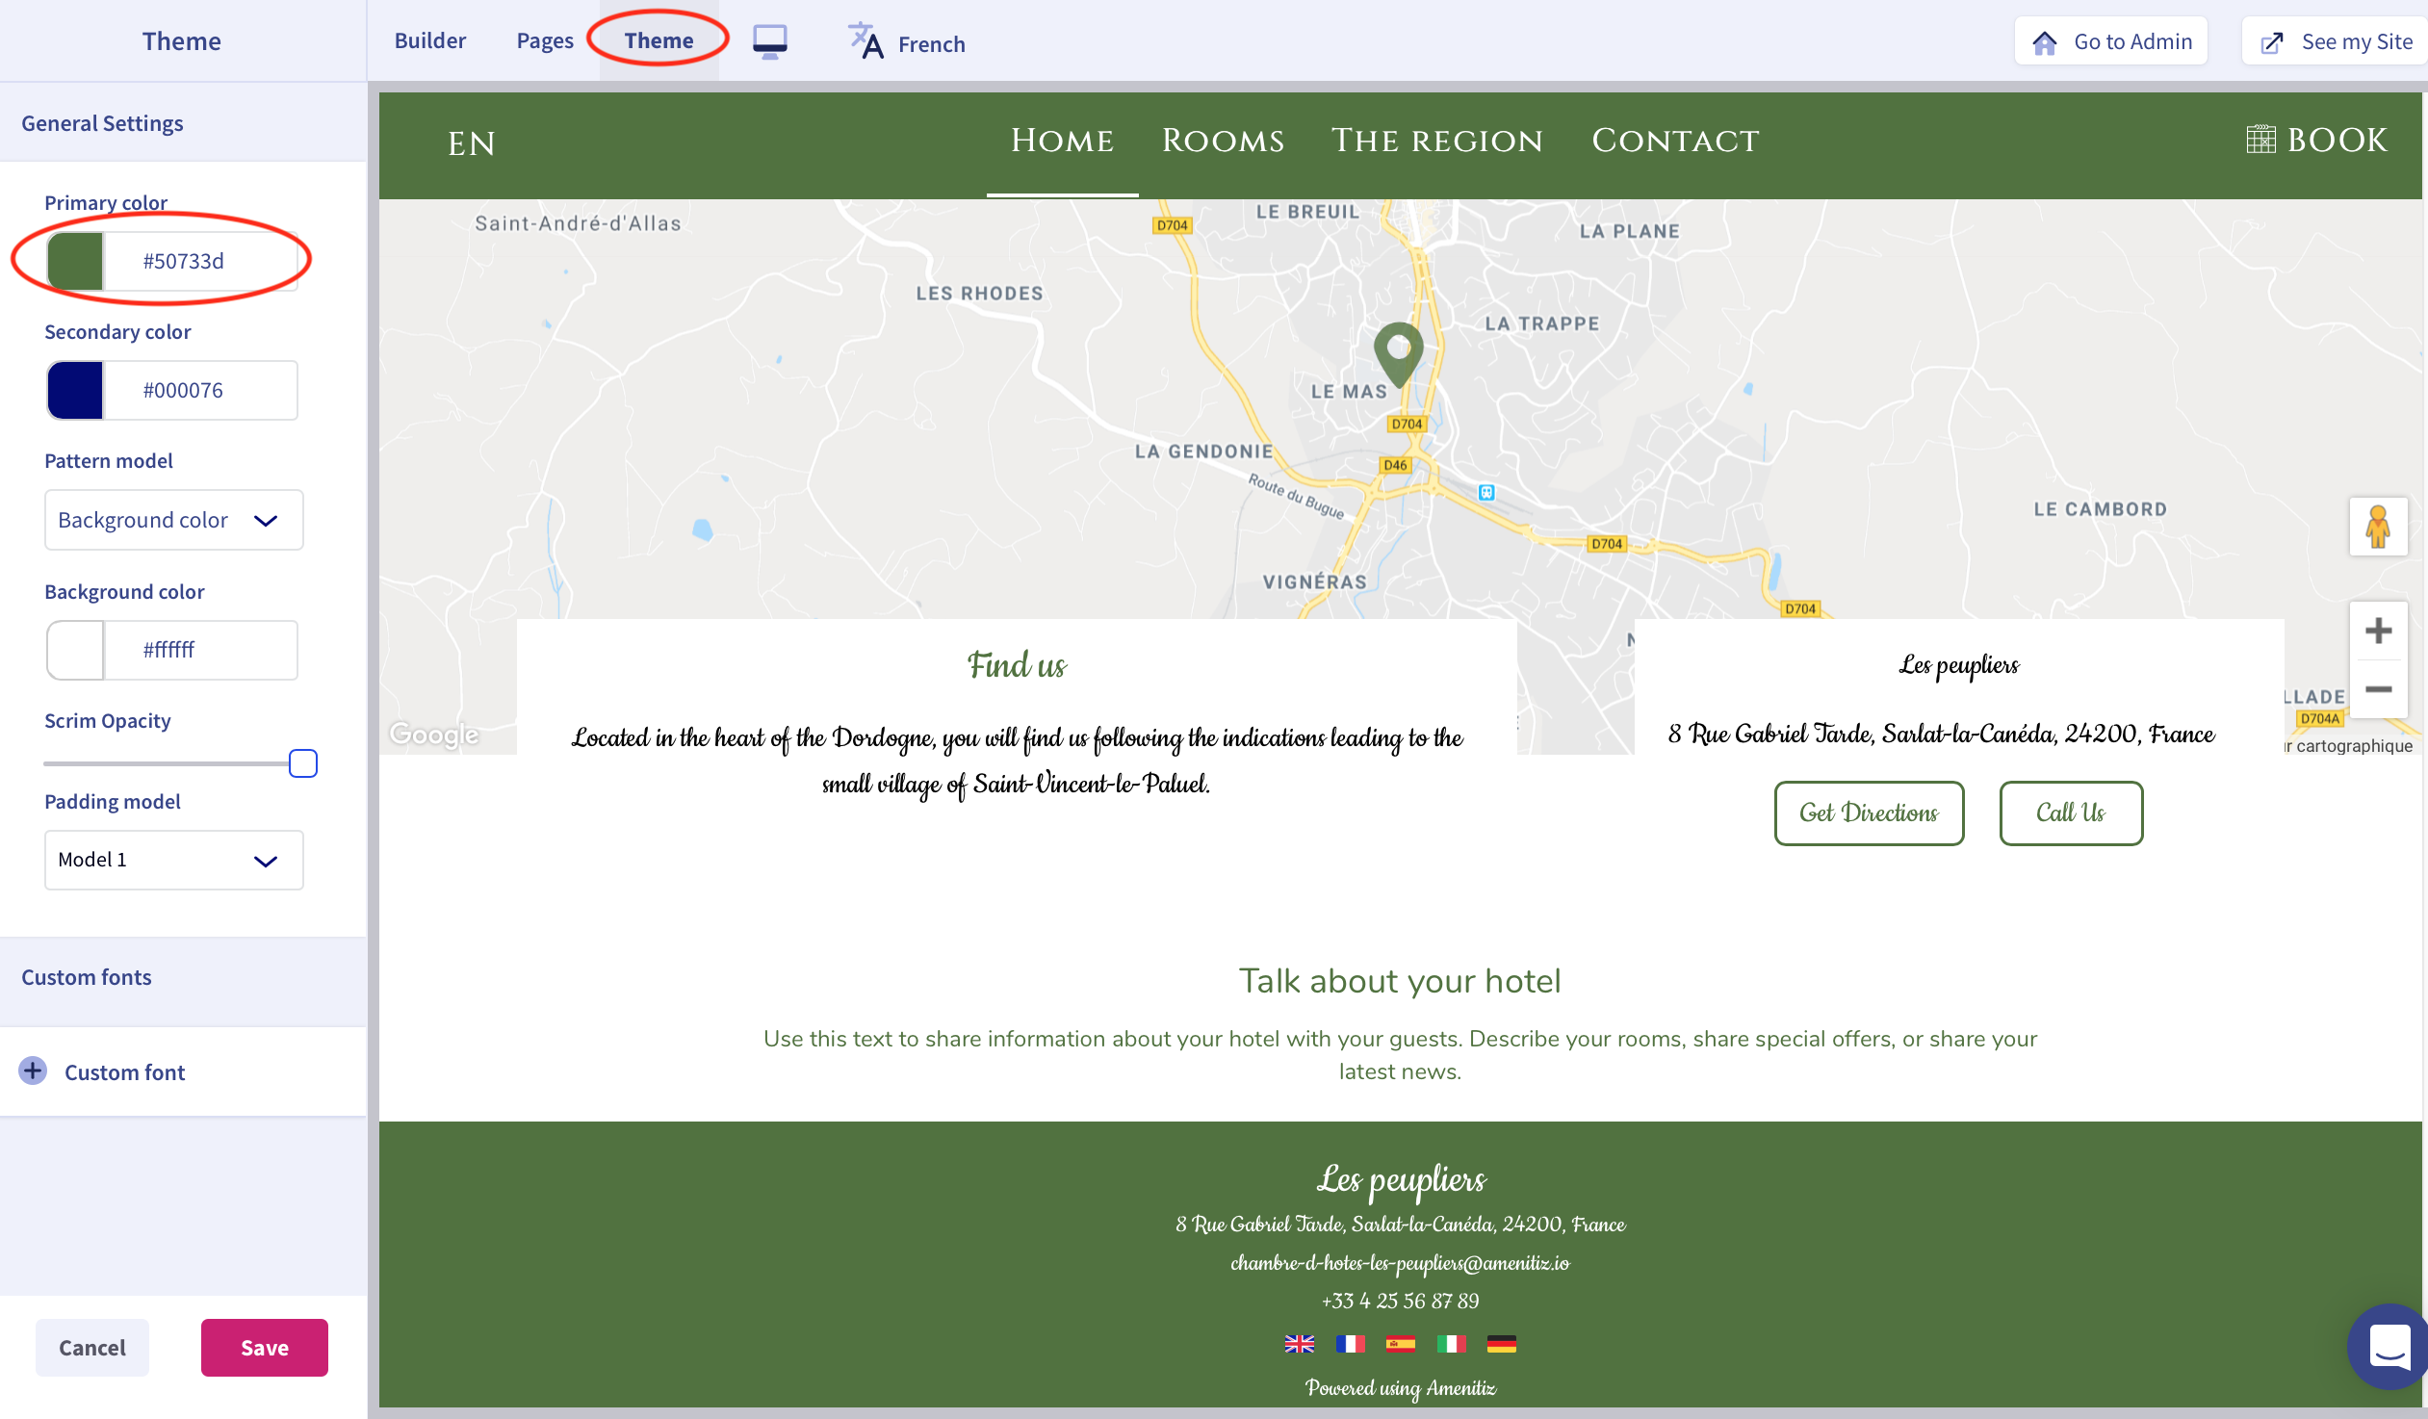This screenshot has width=2428, height=1419.
Task: Click the plus icon beside Custom font
Action: click(x=33, y=1071)
